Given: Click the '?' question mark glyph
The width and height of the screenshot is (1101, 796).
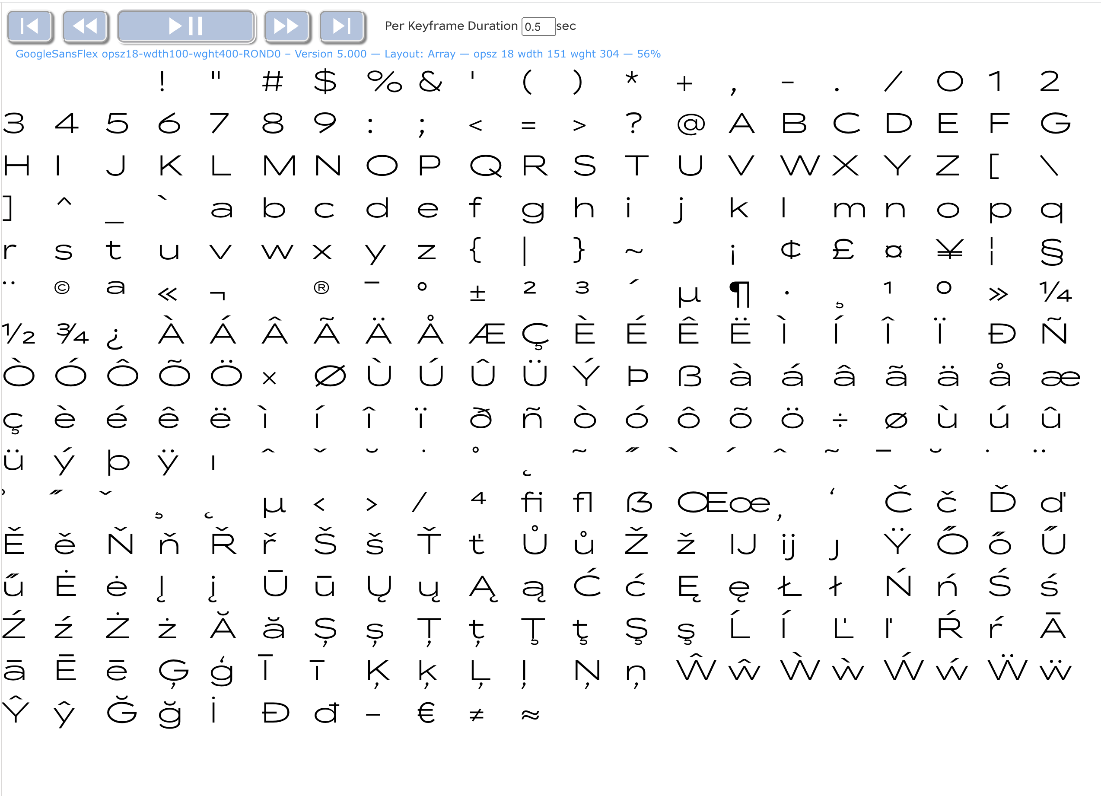Looking at the screenshot, I should (x=634, y=123).
